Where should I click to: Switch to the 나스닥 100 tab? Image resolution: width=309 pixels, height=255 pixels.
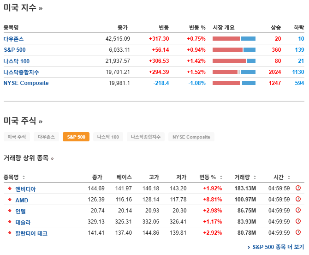[x=108, y=137]
